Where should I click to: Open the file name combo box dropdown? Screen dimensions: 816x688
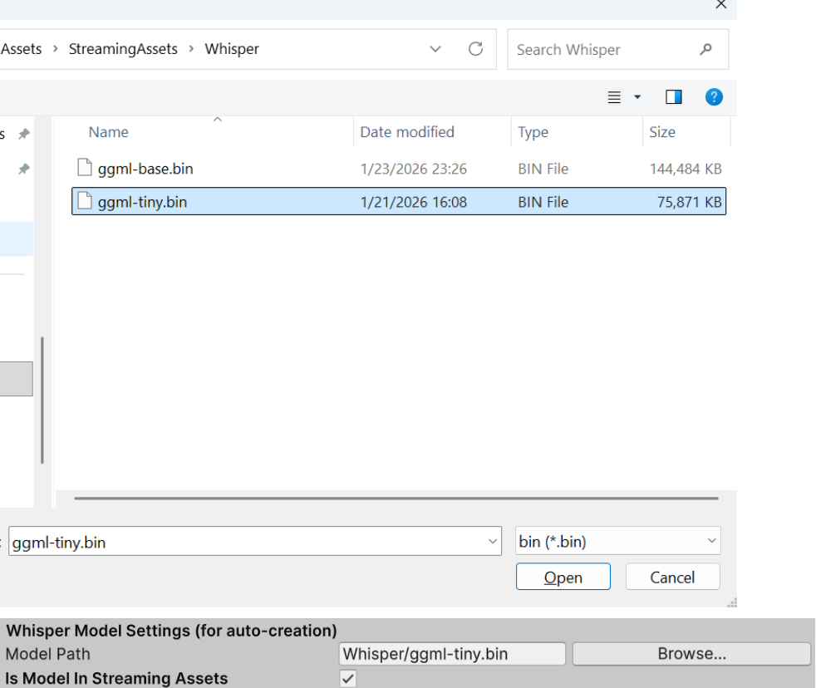492,541
